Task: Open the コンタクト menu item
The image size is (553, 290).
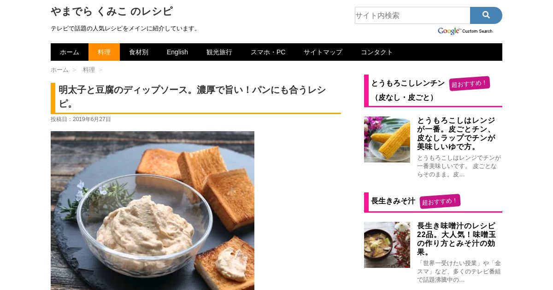Action: tap(377, 52)
